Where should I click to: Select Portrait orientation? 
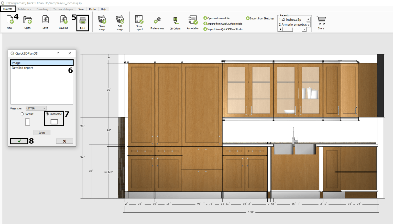pyautogui.click(x=22, y=114)
